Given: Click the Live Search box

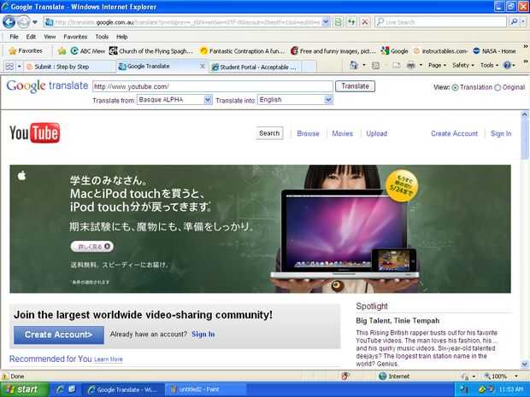Looking at the screenshot, I should (440, 22).
